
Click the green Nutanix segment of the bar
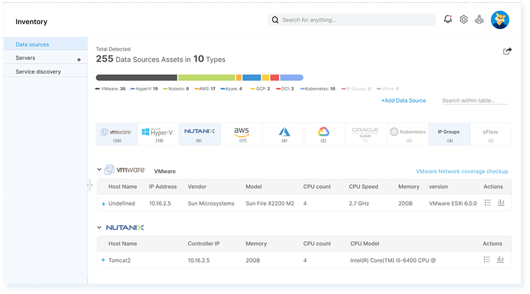206,77
